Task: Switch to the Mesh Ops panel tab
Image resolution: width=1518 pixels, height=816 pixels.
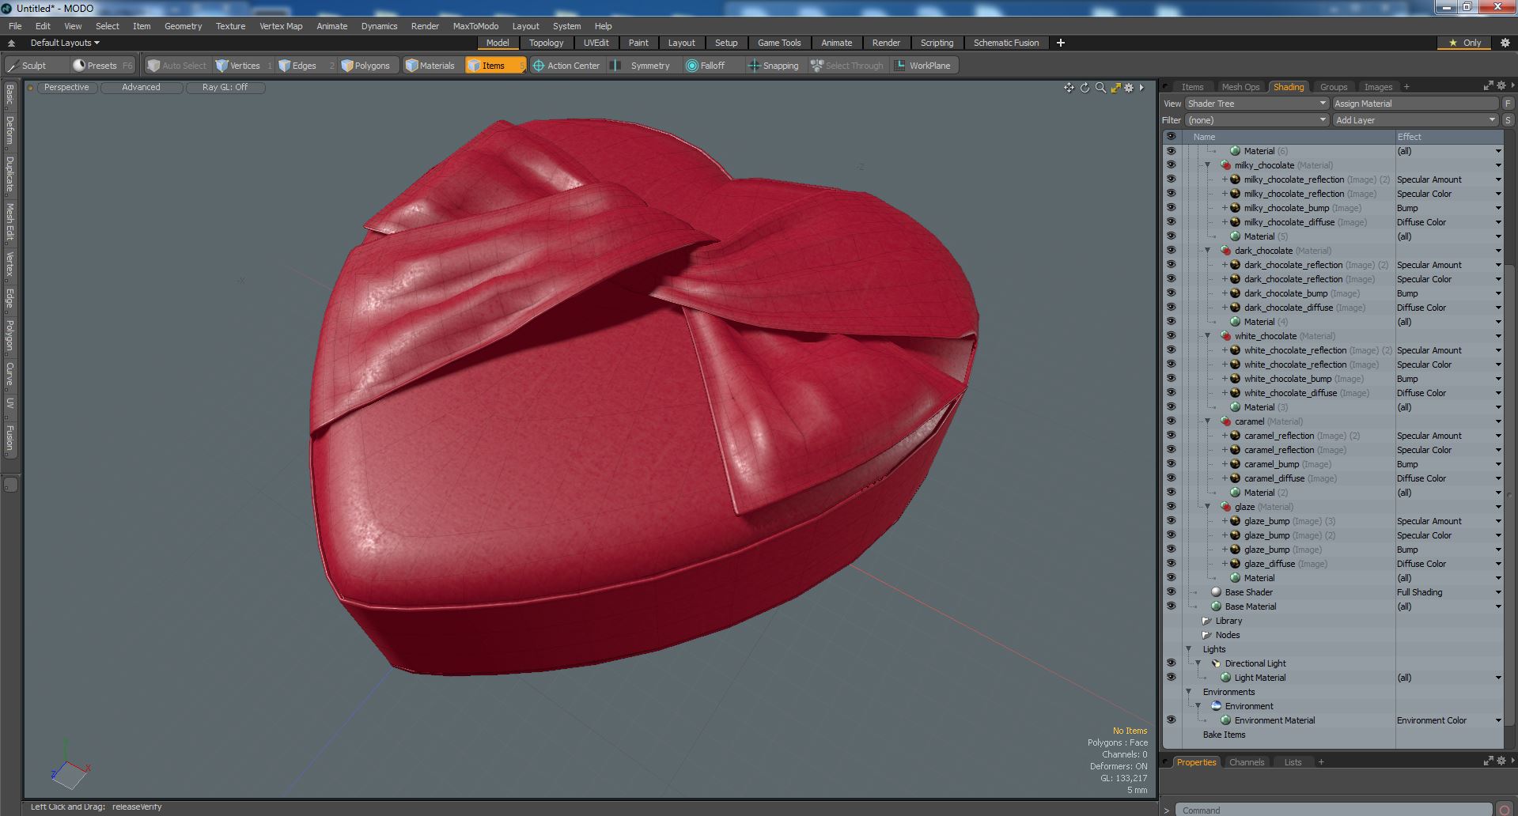Action: coord(1240,87)
